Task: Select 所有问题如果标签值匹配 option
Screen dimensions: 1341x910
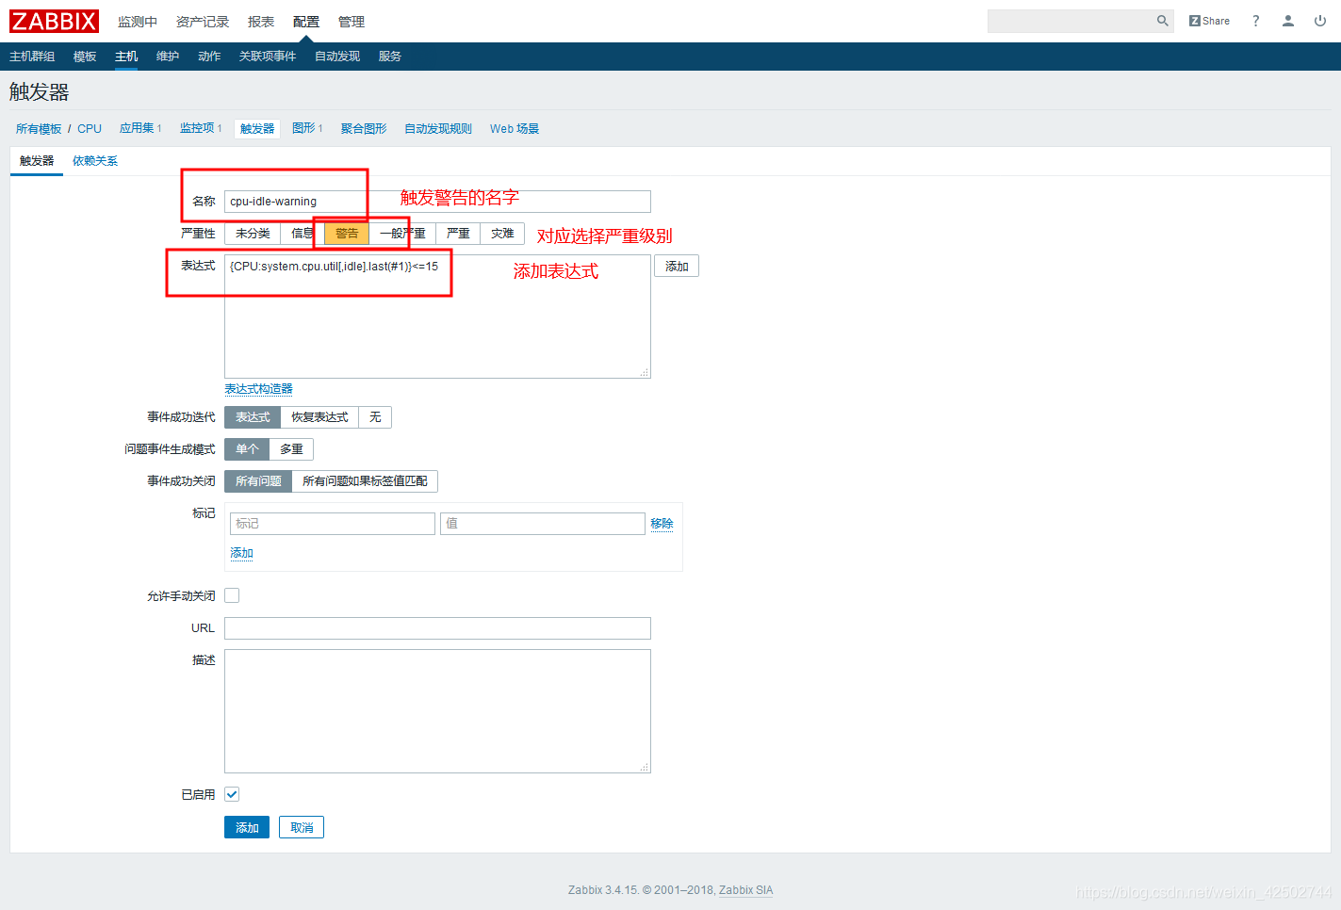Action: click(365, 481)
